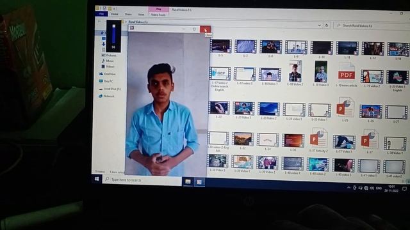Open Pictures in the navigation pane
Viewport: 410px width, 230px height.
(109, 56)
